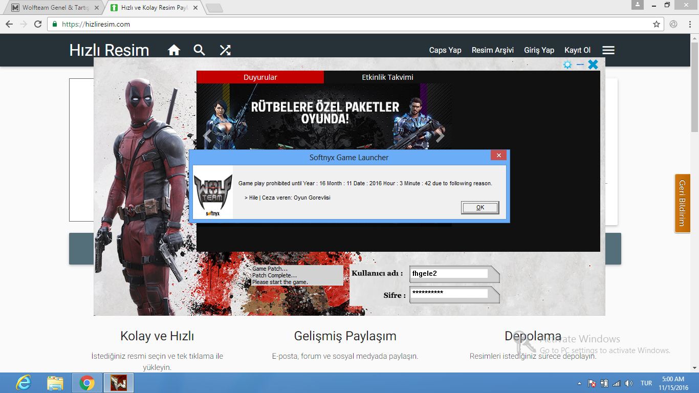Close the Hızlı ve Kolay Resim tab

pos(195,8)
